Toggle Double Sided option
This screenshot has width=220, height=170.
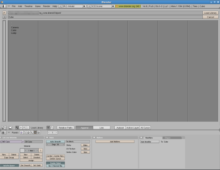[55, 163]
